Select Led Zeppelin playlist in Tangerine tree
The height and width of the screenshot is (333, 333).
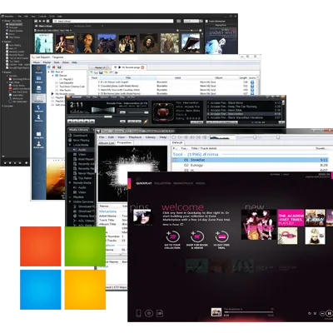pyautogui.click(x=66, y=82)
